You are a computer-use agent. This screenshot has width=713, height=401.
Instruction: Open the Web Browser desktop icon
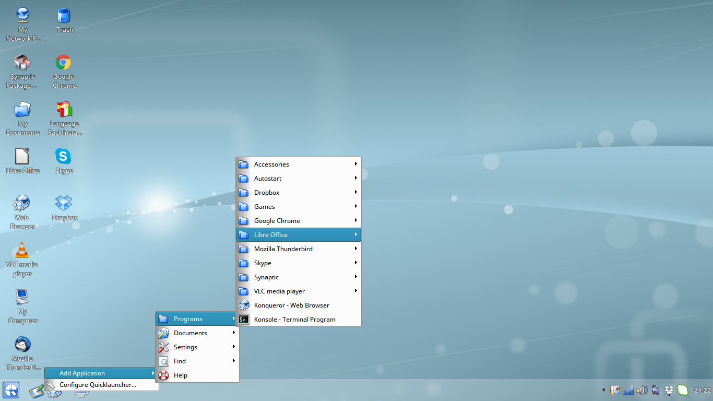pyautogui.click(x=22, y=213)
